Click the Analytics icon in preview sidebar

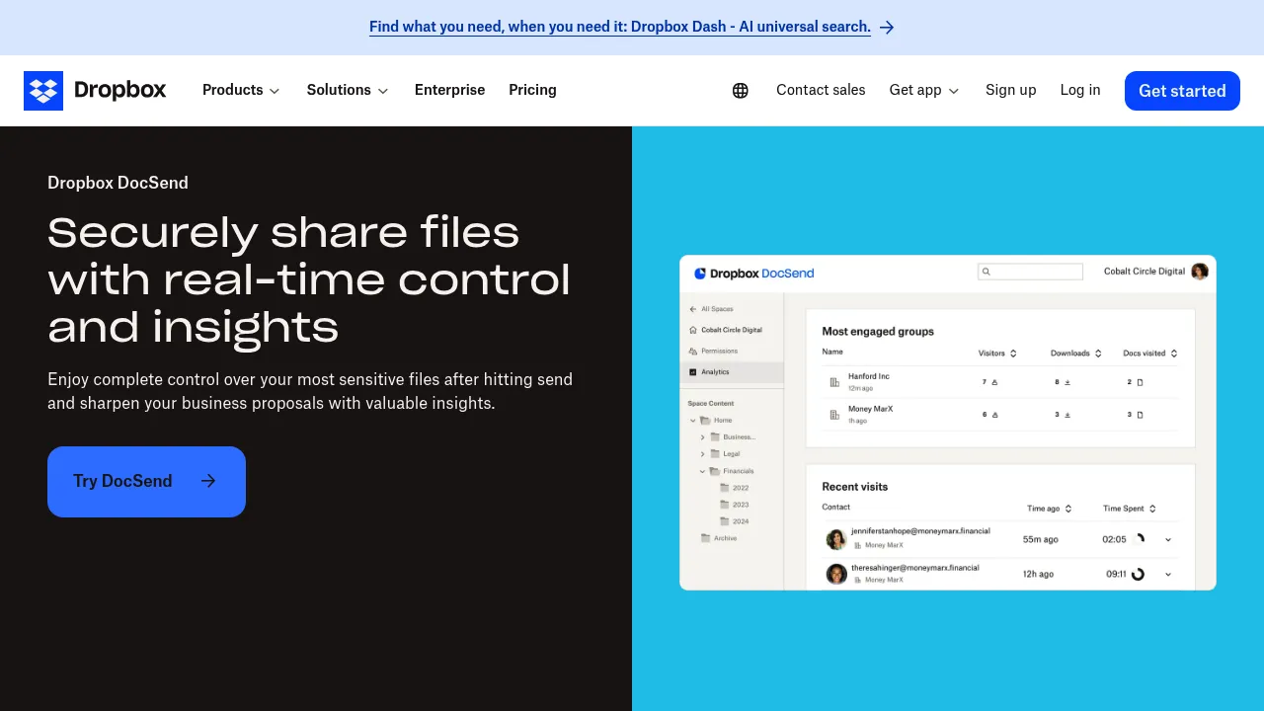point(693,372)
